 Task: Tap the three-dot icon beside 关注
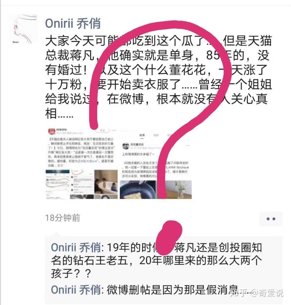pos(114,130)
